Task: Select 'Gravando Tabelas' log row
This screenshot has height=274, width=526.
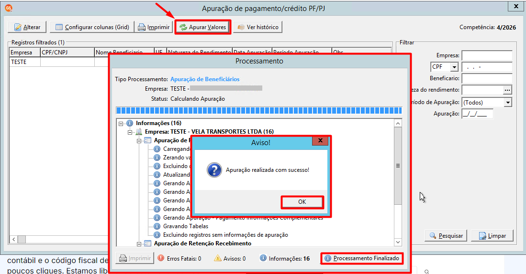Action: tap(186, 226)
